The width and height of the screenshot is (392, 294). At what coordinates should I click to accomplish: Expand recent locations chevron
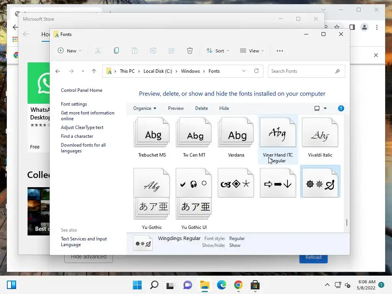[83, 71]
